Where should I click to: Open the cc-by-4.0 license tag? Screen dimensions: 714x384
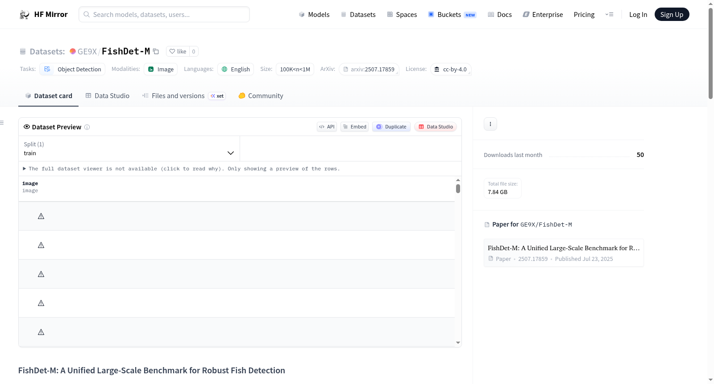point(451,69)
